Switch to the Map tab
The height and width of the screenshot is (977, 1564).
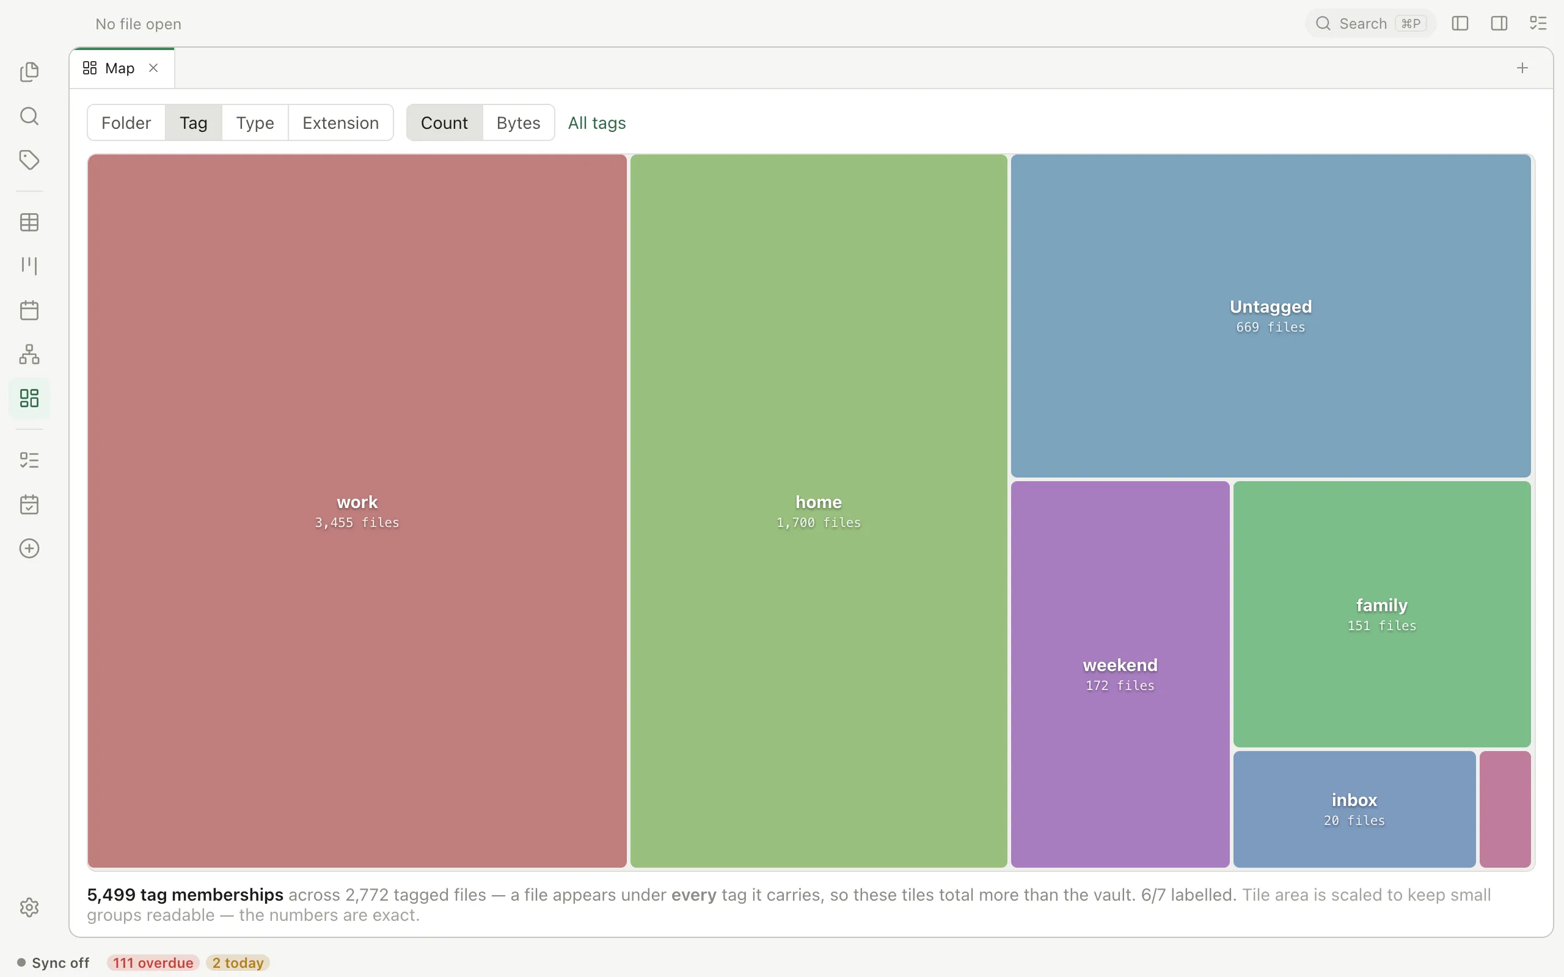[x=122, y=68]
